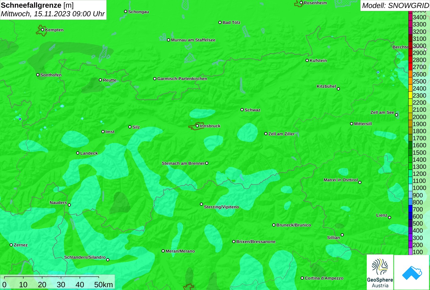Click the Steinach am Brenner marker
Screen dimensions: 430x290
[207, 163]
